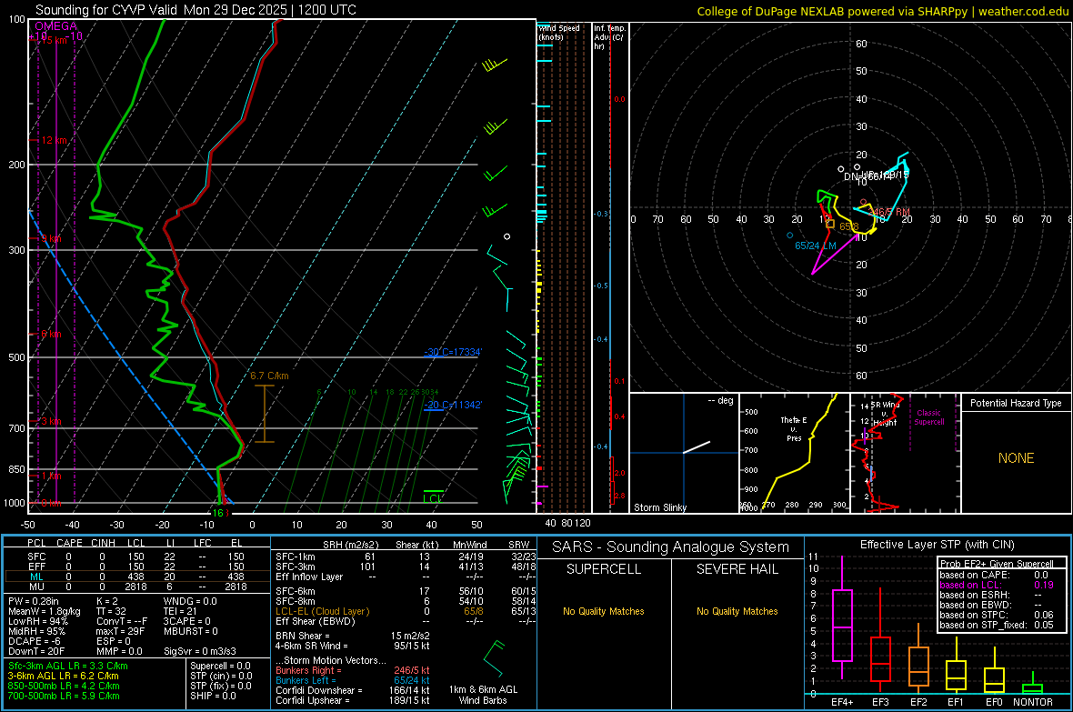The width and height of the screenshot is (1073, 712).
Task: Click the 'based on STPC:' row
Action: [x=997, y=615]
